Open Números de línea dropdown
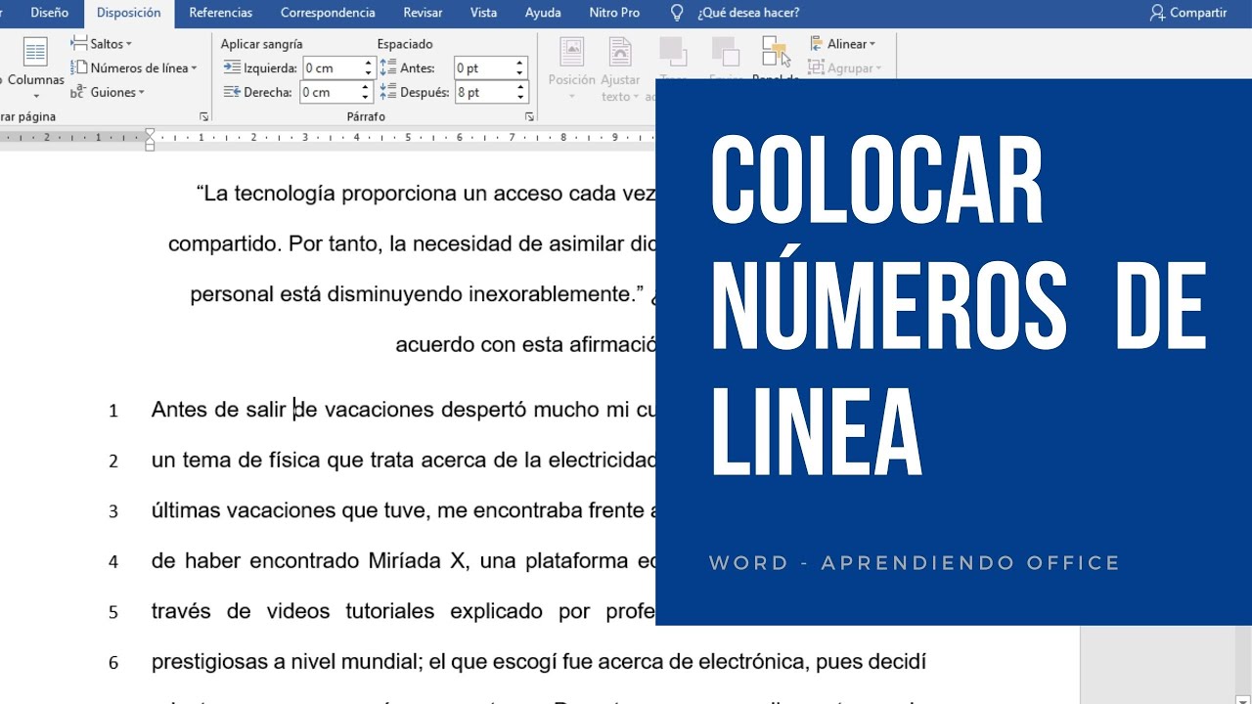This screenshot has height=704, width=1252. click(134, 68)
